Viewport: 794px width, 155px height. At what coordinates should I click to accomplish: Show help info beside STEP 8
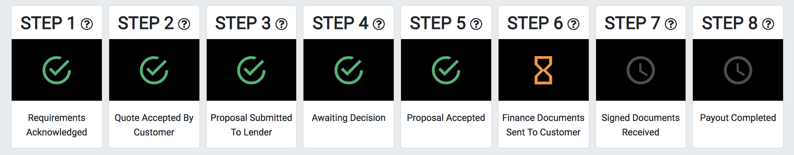tap(768, 24)
